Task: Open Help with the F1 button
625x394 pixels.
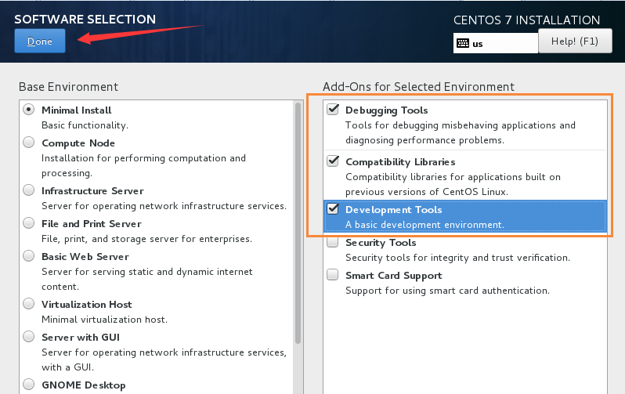Action: (575, 41)
